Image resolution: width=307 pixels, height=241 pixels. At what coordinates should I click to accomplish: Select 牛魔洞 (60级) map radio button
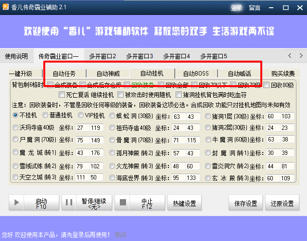pos(208,140)
